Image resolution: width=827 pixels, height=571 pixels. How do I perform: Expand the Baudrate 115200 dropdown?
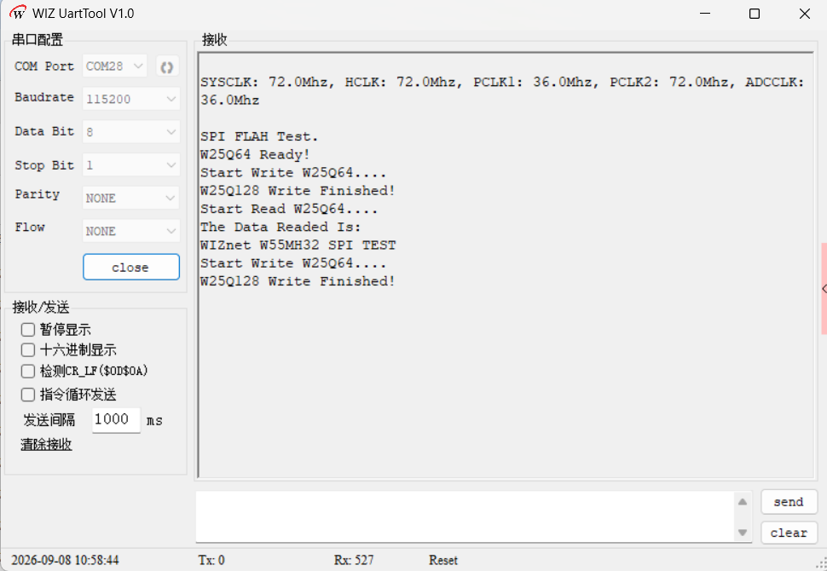click(x=131, y=99)
